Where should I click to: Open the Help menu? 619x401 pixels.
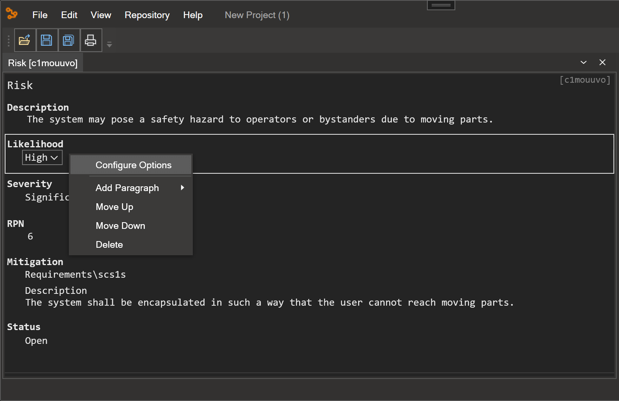[x=193, y=15]
